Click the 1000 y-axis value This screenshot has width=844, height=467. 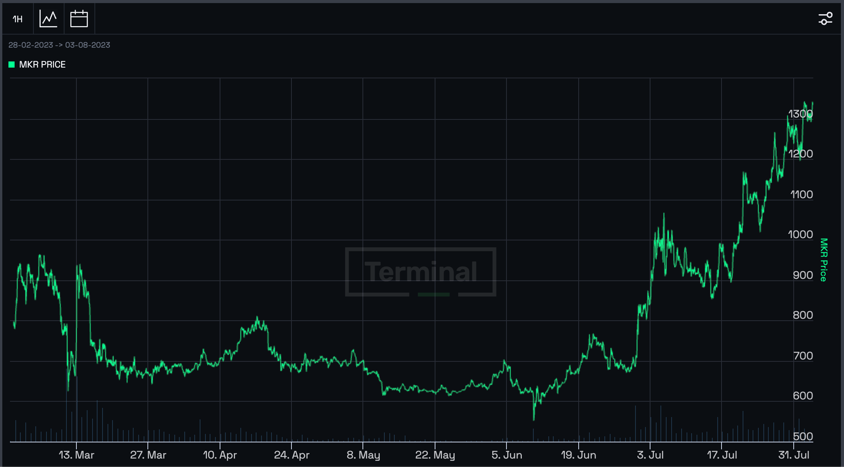[800, 235]
